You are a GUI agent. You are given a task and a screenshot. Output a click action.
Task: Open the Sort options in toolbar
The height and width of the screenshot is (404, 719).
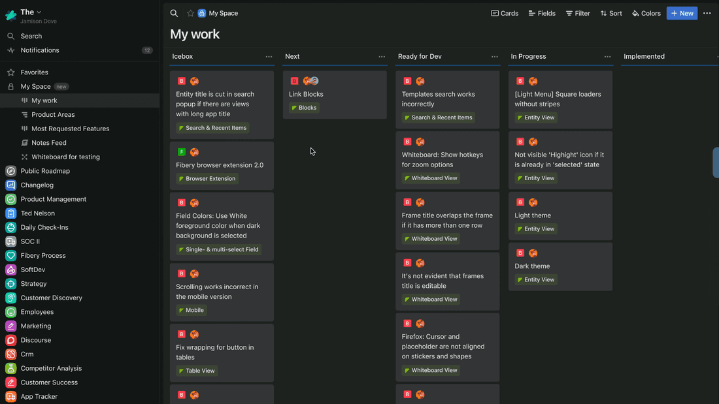tap(611, 13)
